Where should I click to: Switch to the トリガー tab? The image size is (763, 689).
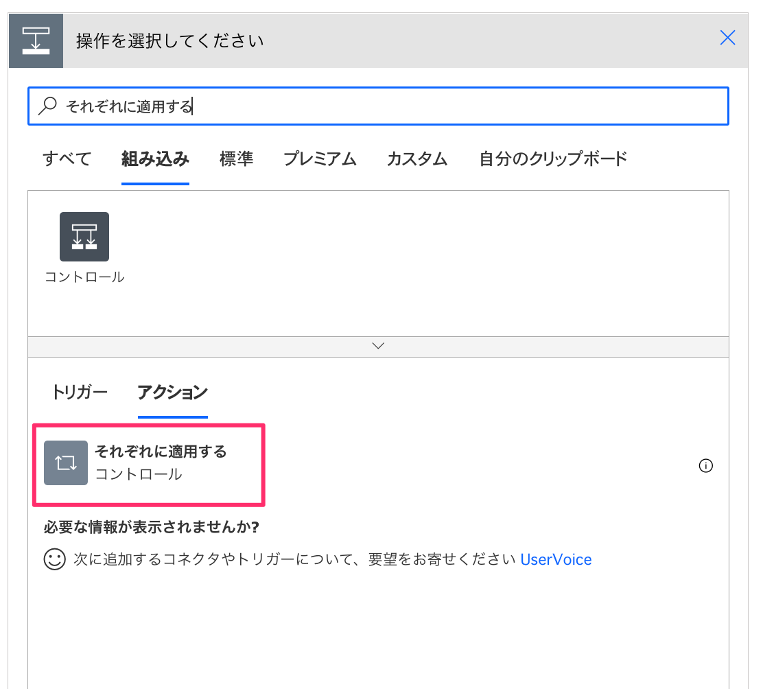[80, 392]
